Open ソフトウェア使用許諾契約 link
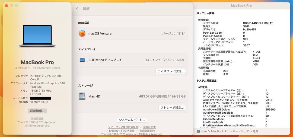The image size is (293, 137). click(123, 127)
